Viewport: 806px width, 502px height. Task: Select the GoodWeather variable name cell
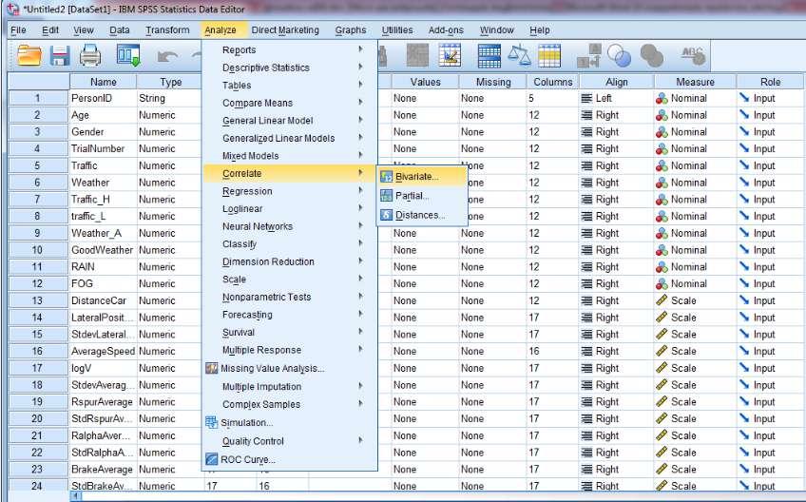[x=104, y=250]
